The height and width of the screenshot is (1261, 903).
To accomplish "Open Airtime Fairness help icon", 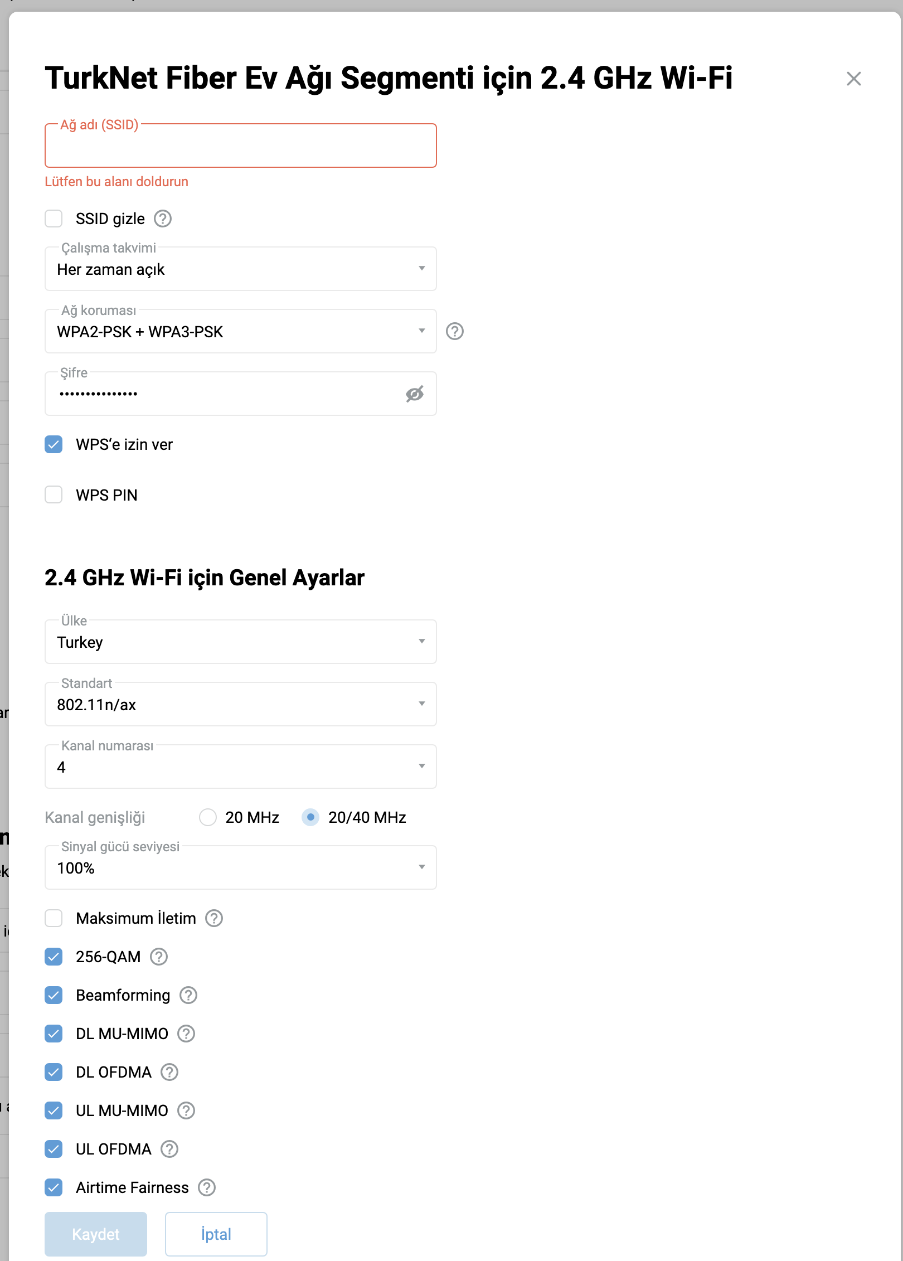I will coord(207,1187).
